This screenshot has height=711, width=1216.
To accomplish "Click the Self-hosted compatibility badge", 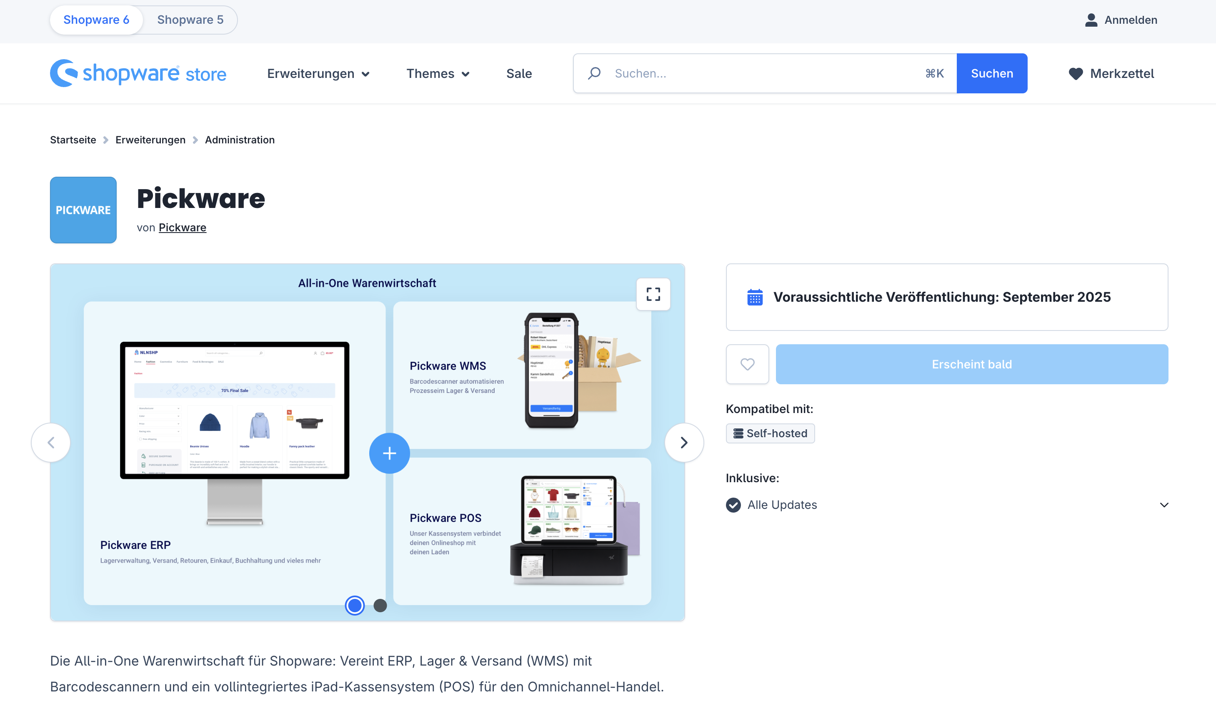I will click(770, 433).
